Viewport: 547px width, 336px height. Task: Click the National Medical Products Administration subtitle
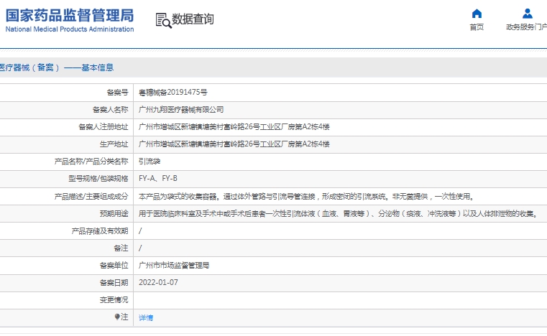point(70,29)
